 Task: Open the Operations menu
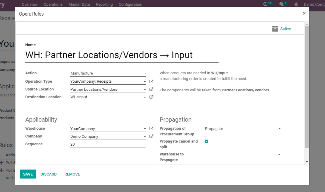[53, 4]
